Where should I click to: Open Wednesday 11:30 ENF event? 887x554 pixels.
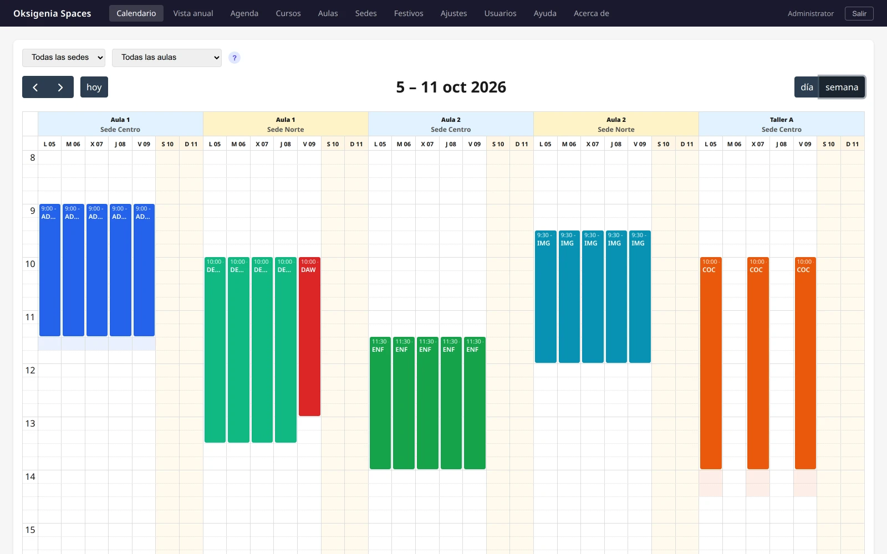point(427,403)
